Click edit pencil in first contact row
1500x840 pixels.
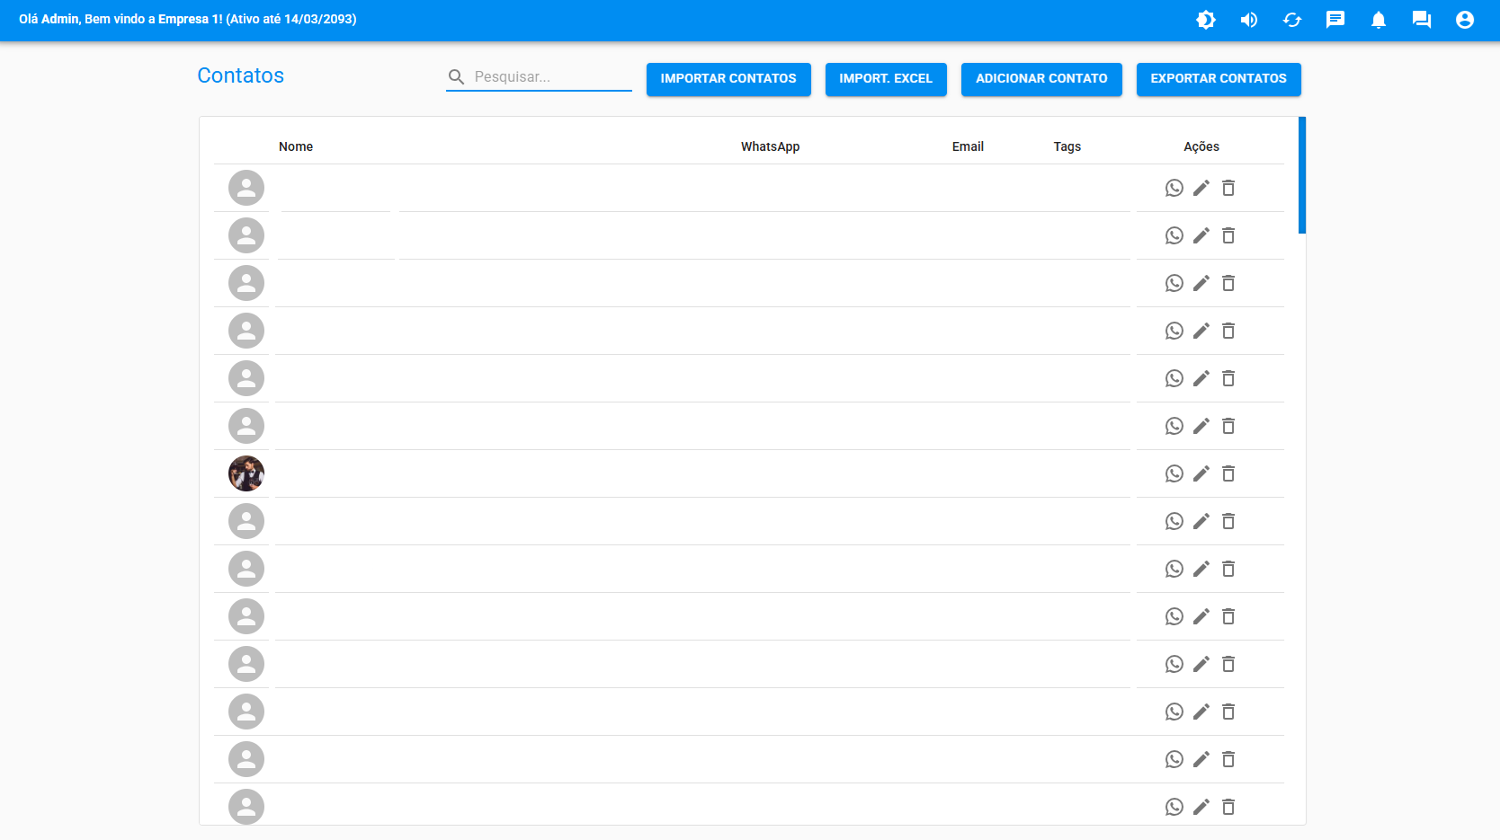[x=1201, y=188]
